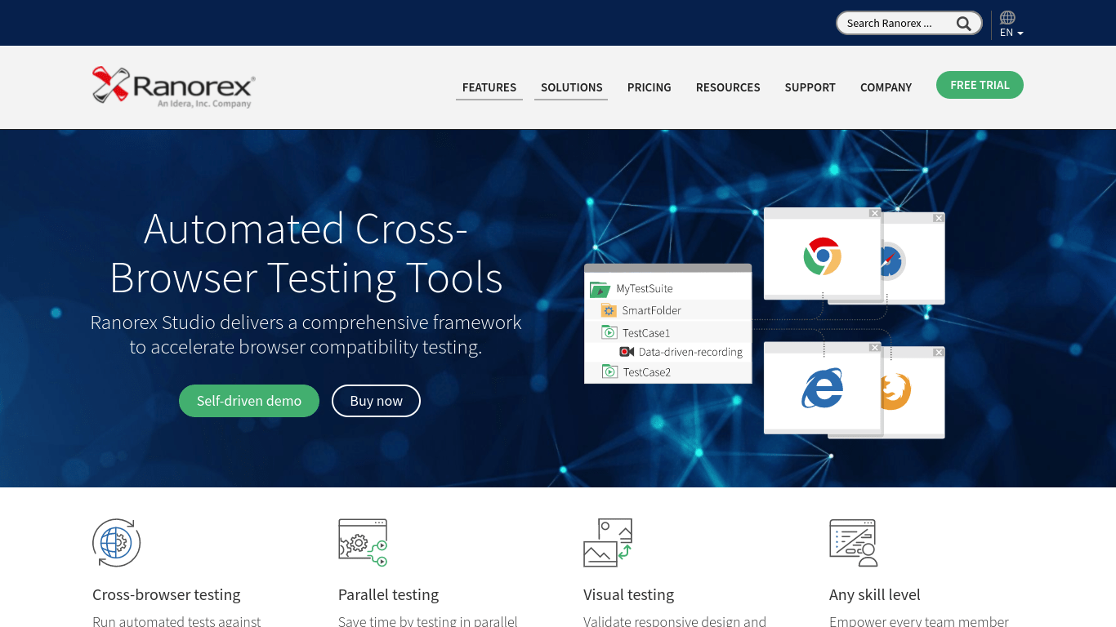Open the Company menu item
This screenshot has width=1116, height=627.
click(886, 87)
